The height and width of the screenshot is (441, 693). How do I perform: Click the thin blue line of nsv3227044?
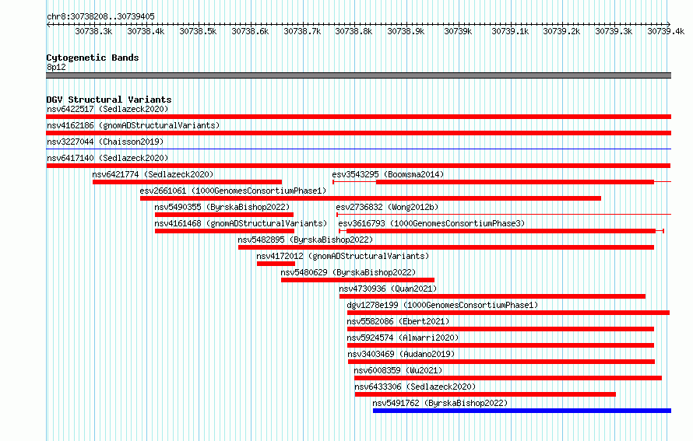[358, 149]
